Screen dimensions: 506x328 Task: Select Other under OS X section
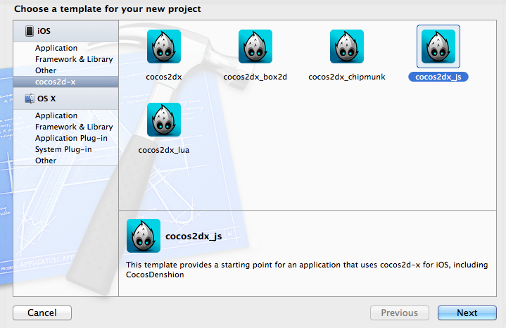[x=46, y=160]
